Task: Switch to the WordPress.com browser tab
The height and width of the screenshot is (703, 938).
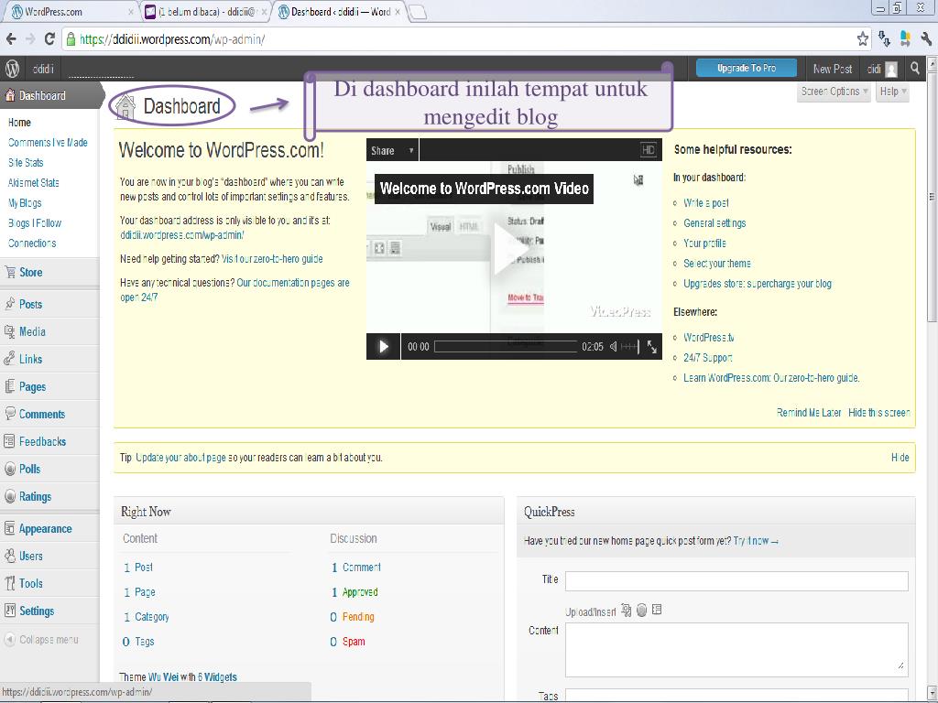Action: [x=71, y=11]
